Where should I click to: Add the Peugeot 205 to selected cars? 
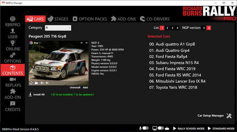85,87
